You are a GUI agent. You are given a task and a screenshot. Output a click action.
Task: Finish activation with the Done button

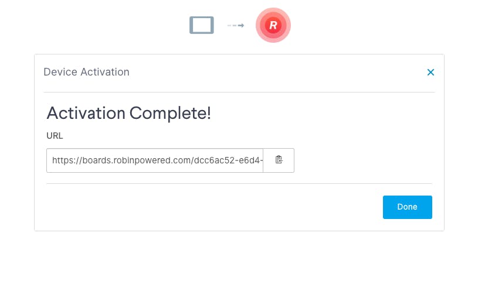coord(408,207)
